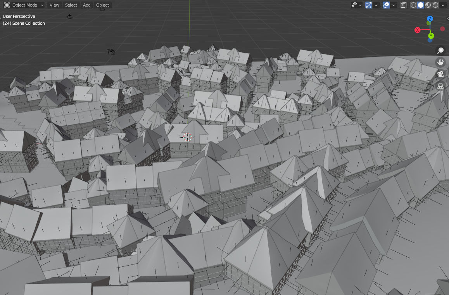
Task: Toggle perspective/orthographic grid icon
Action: click(x=440, y=86)
